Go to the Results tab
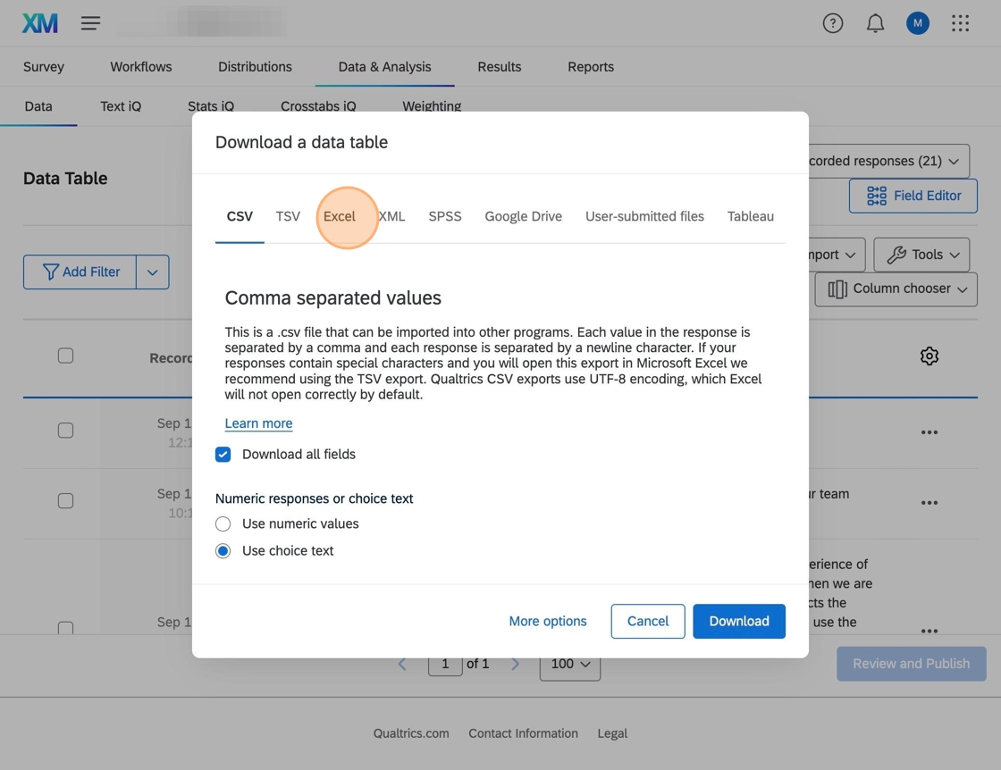 (500, 67)
